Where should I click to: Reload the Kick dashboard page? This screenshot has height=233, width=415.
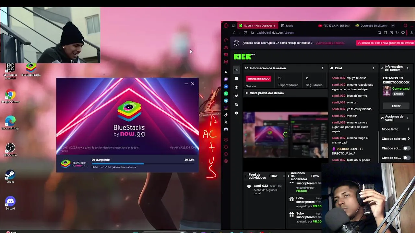245,33
